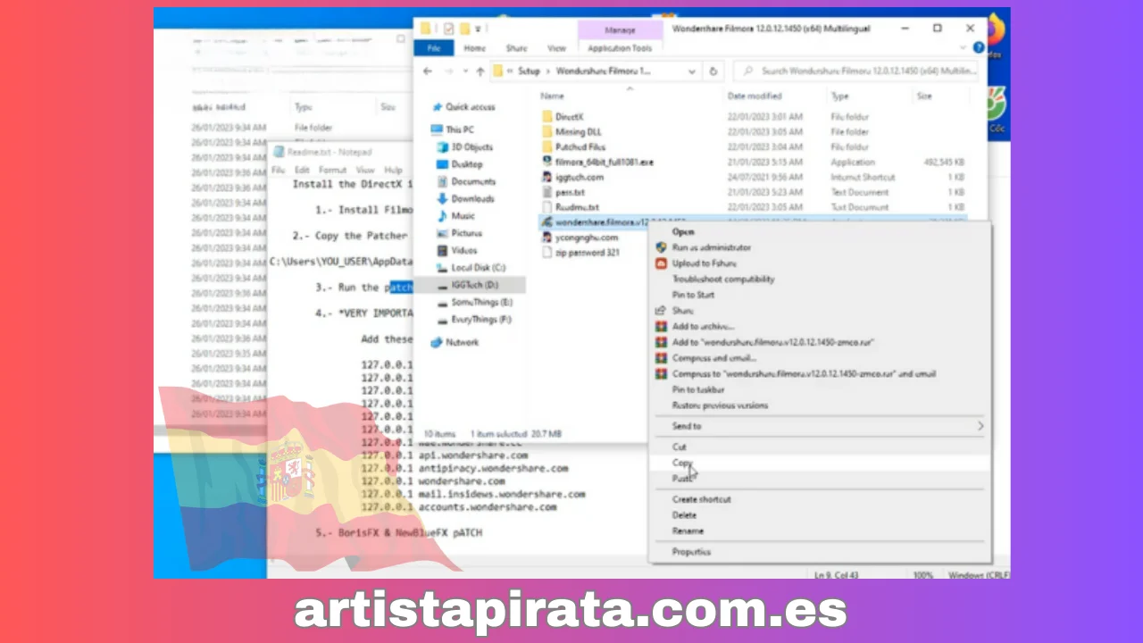Choose Upload to Fshare in the context menu
1143x643 pixels.
point(705,263)
